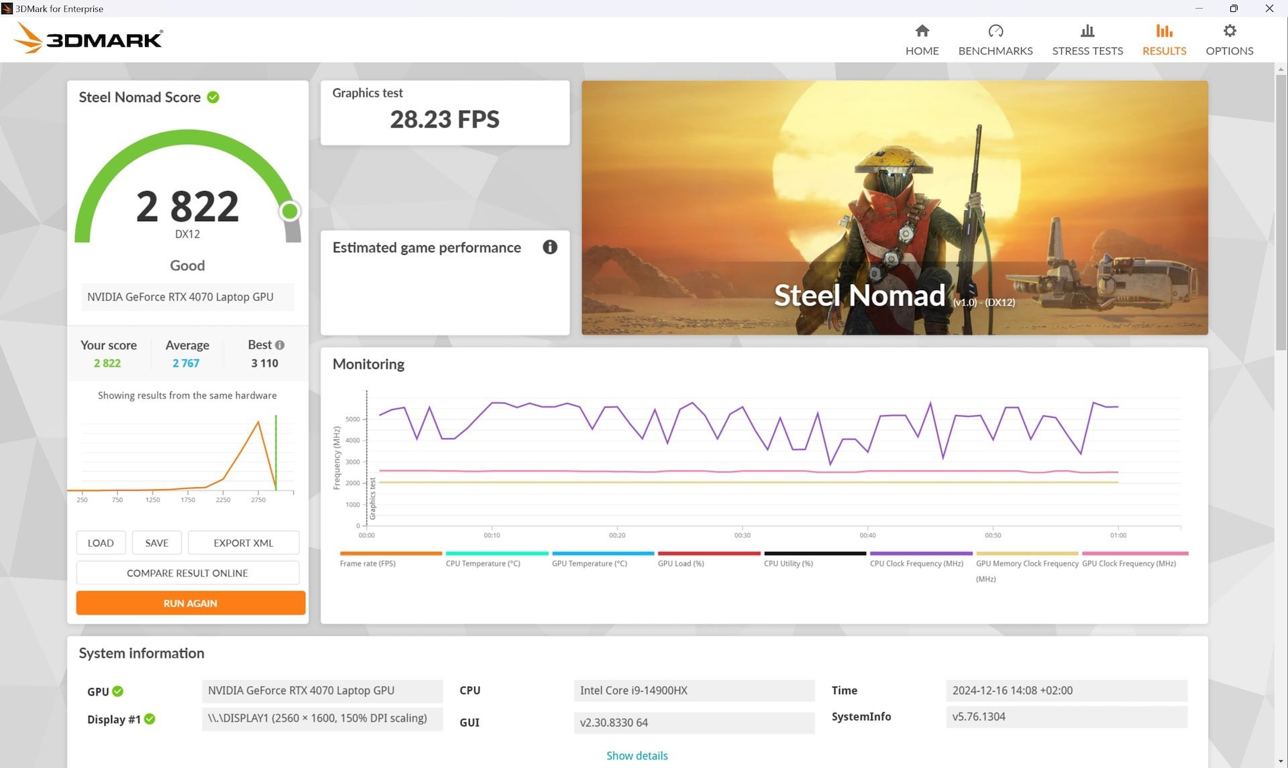Click the RUN AGAIN button
The height and width of the screenshot is (768, 1288).
[189, 602]
